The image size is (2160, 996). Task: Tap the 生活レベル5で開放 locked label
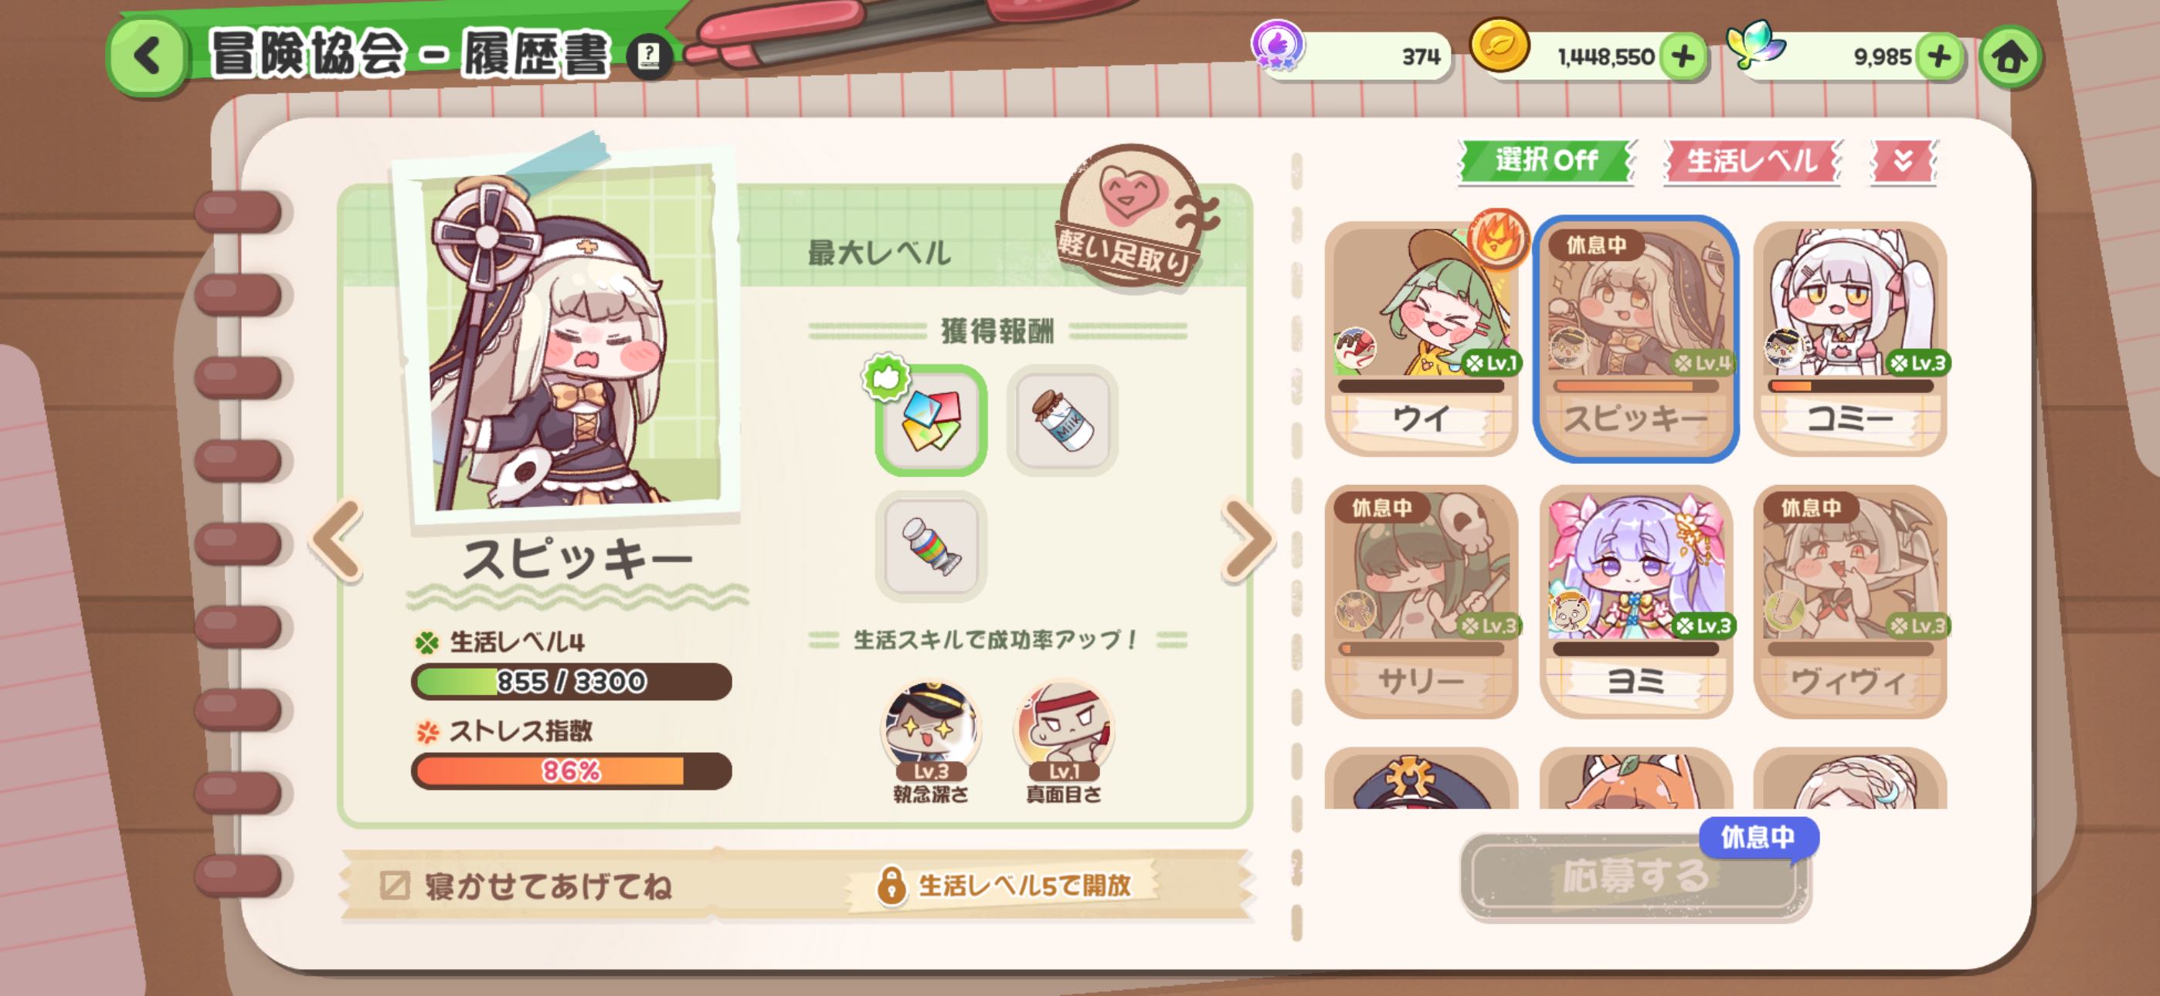pos(1006,885)
